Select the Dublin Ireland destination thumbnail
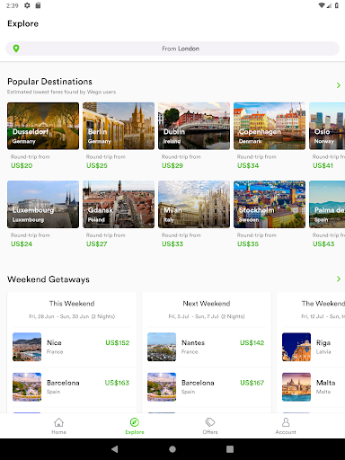 click(194, 126)
